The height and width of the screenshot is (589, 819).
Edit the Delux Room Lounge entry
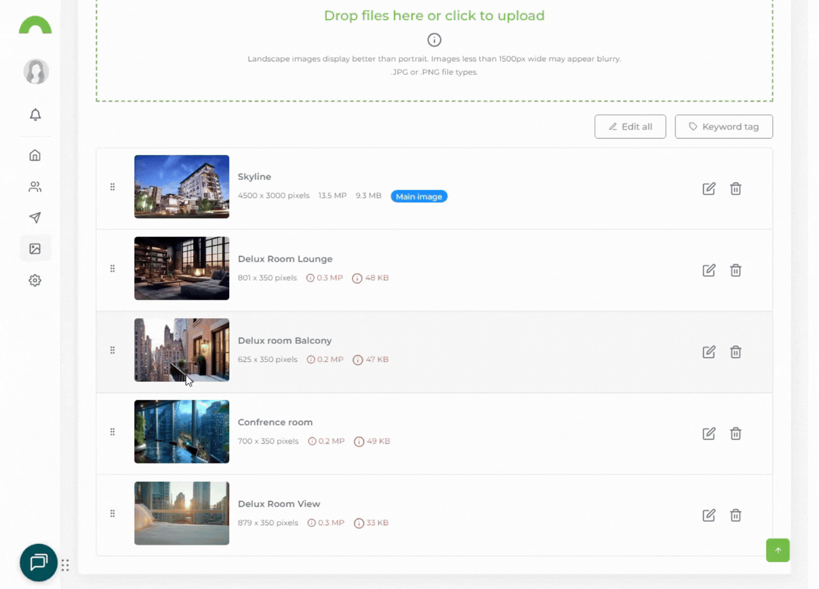coord(709,270)
